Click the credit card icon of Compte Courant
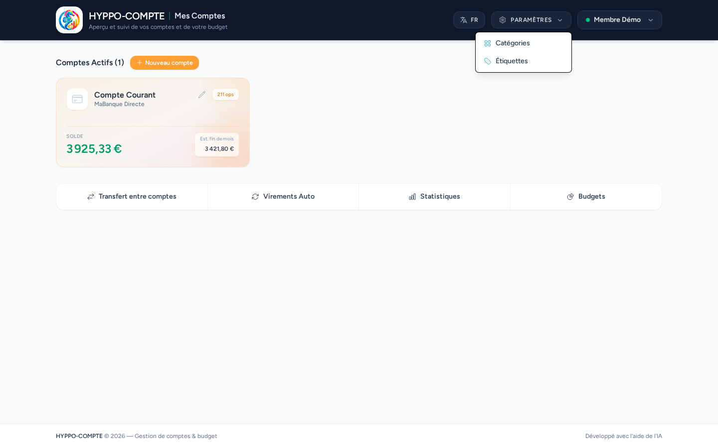Image resolution: width=718 pixels, height=448 pixels. pyautogui.click(x=77, y=99)
